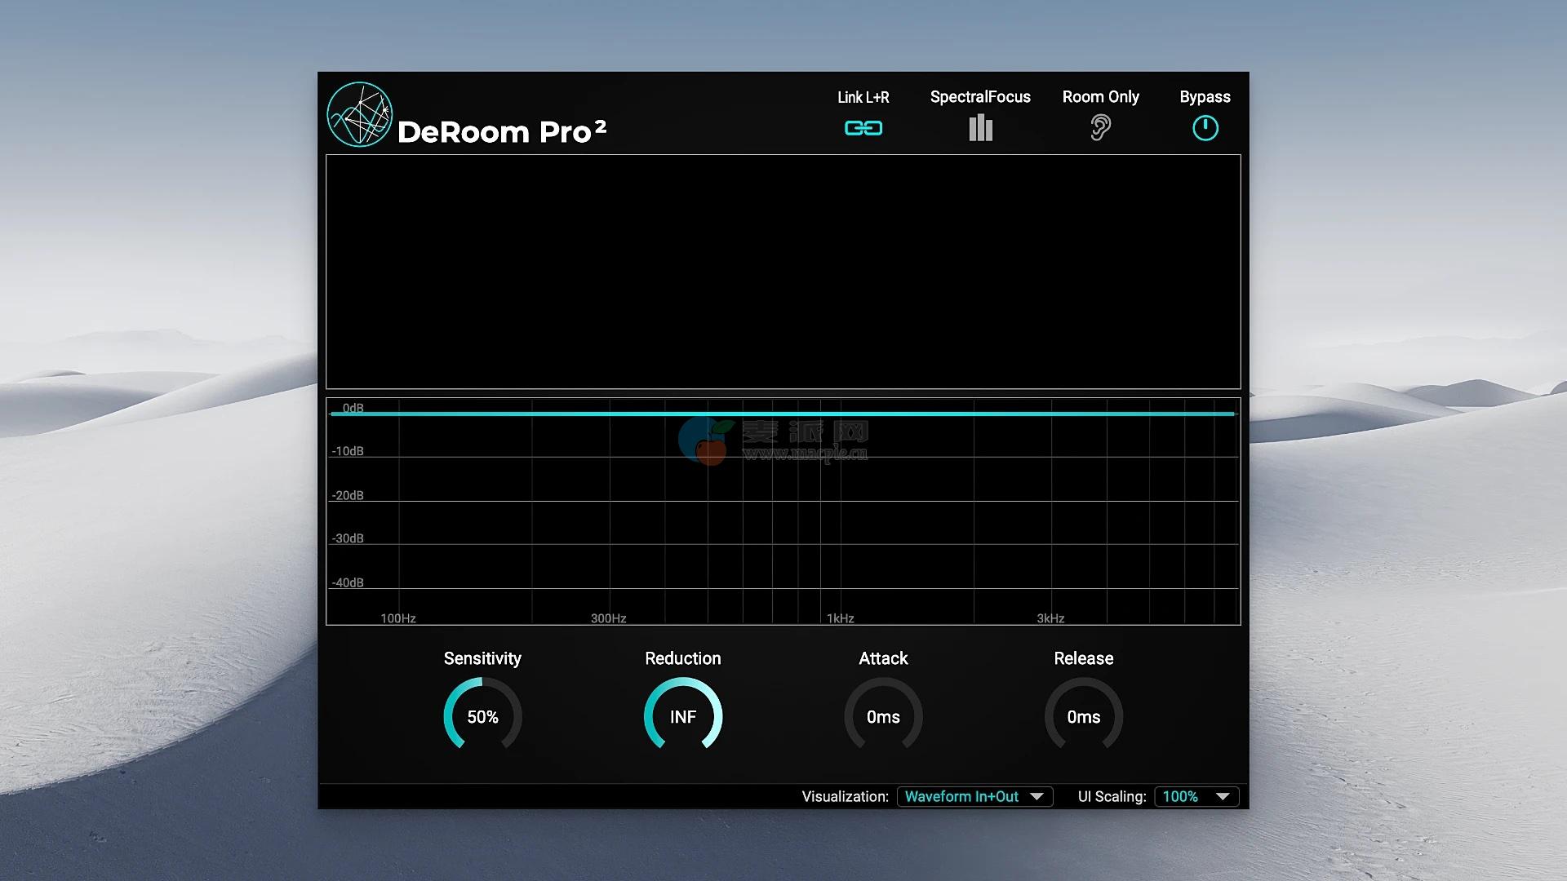Click the Bypass label text
Viewport: 1567px width, 881px height.
click(1205, 97)
